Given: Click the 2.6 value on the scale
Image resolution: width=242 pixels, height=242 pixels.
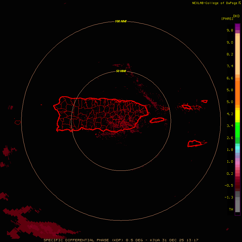Looking at the screenshot, I should (x=230, y=138).
